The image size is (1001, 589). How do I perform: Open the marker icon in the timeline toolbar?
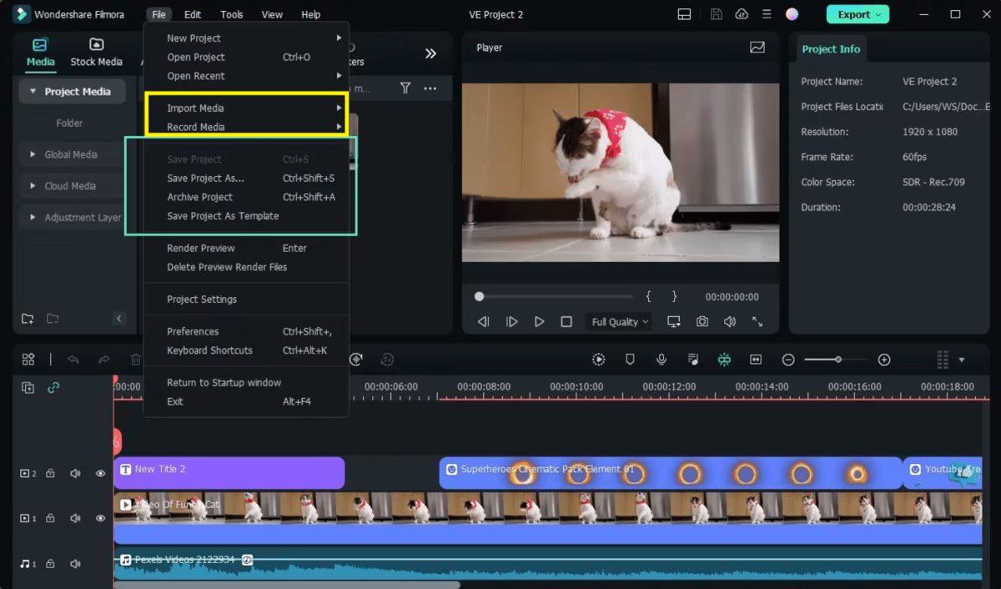[630, 359]
